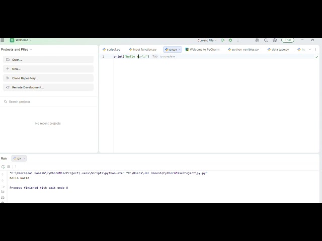Restore the PyCharm window
This screenshot has height=241, width=322.
(x=312, y=40)
